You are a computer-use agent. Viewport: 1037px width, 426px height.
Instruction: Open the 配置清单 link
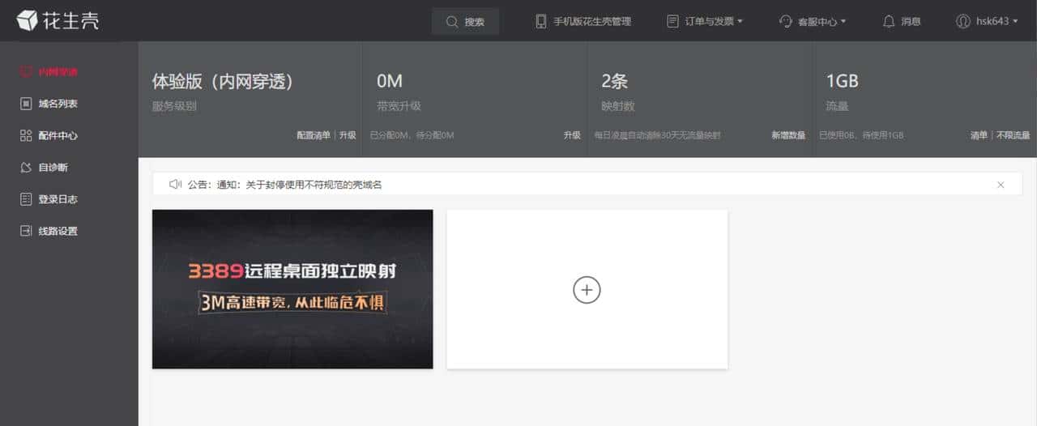314,135
